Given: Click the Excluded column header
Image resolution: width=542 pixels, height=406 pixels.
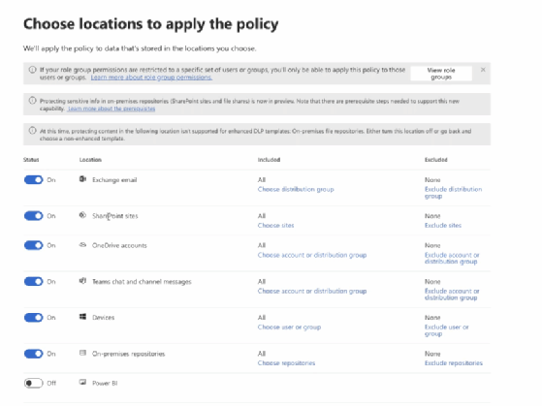Looking at the screenshot, I should click(436, 160).
